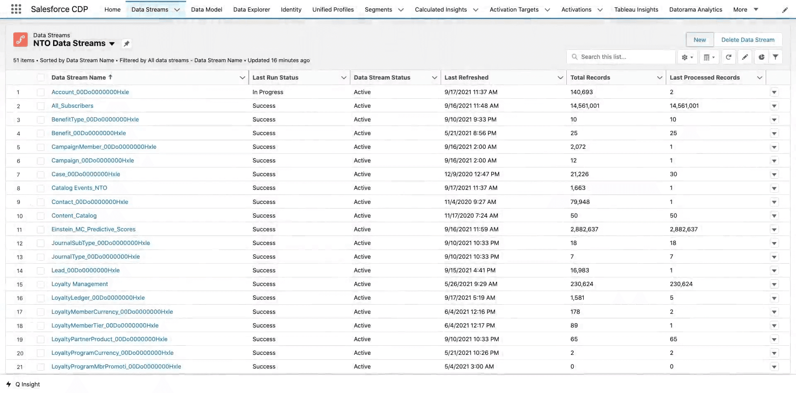Viewport: 796px width, 393px height.
Task: Click the New button
Action: (699, 39)
